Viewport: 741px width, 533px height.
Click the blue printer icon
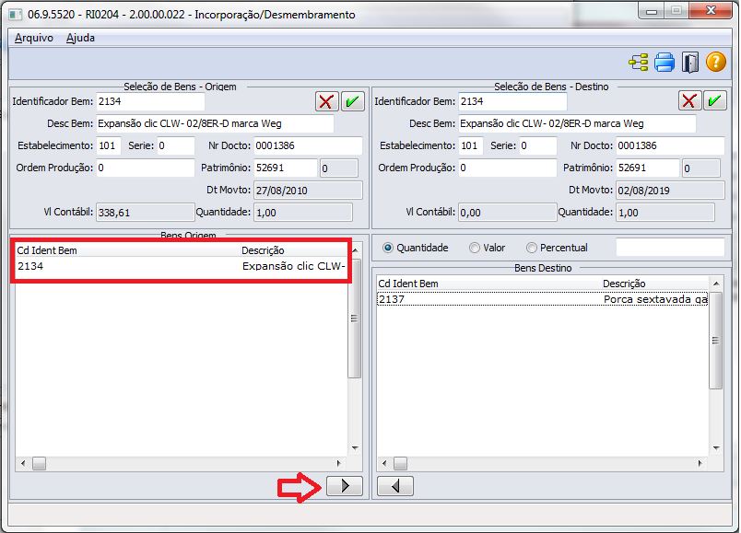665,63
